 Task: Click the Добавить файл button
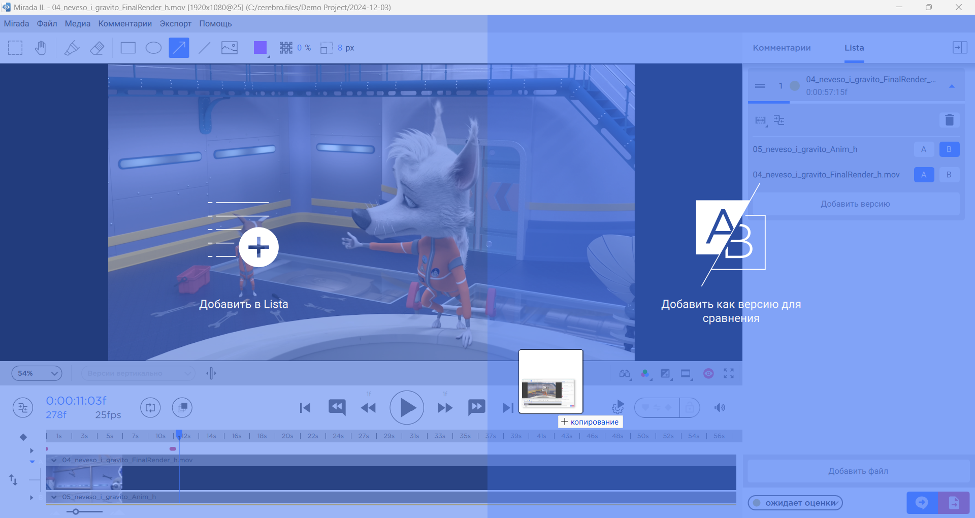tap(858, 471)
